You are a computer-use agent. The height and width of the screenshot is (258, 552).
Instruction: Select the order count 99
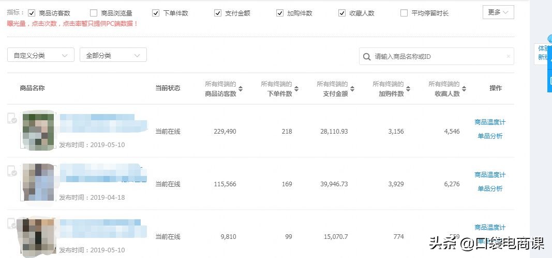coord(289,237)
